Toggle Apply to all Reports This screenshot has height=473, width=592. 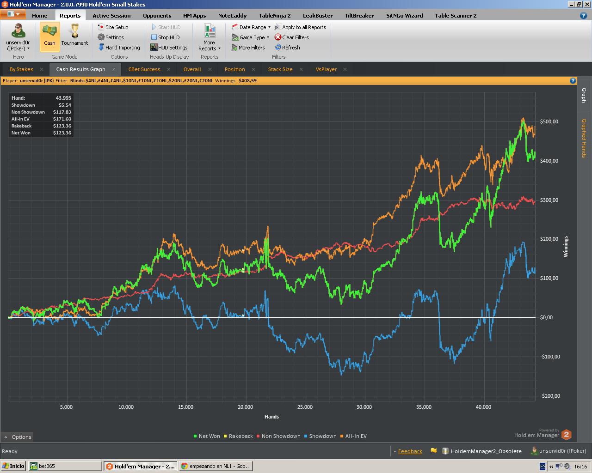click(x=300, y=27)
